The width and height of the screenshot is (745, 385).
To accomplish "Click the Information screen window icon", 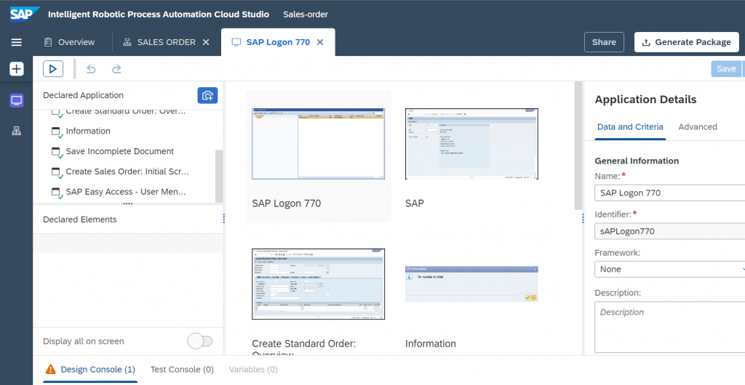I will click(57, 131).
